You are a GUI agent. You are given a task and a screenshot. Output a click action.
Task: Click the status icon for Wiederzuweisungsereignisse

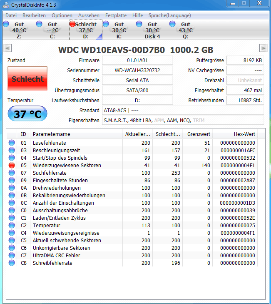point(12,233)
